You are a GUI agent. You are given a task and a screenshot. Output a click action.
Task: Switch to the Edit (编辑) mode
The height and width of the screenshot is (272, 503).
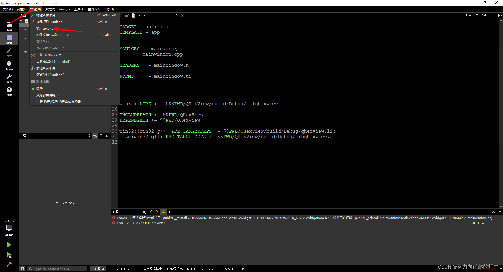click(9, 39)
